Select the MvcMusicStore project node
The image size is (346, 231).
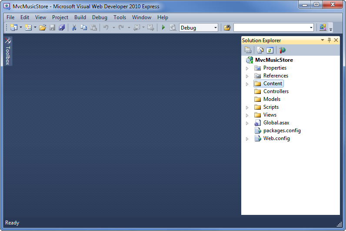pos(274,60)
